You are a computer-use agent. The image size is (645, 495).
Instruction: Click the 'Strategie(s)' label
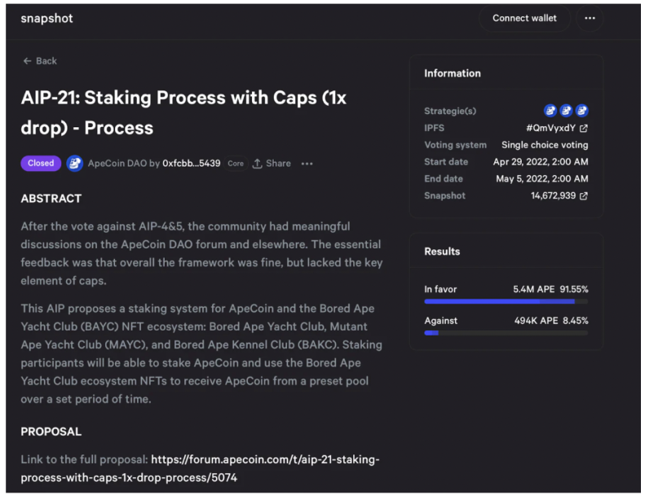pyautogui.click(x=450, y=111)
